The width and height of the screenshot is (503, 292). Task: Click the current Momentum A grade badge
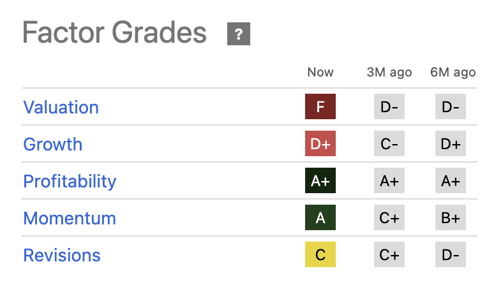click(x=320, y=217)
